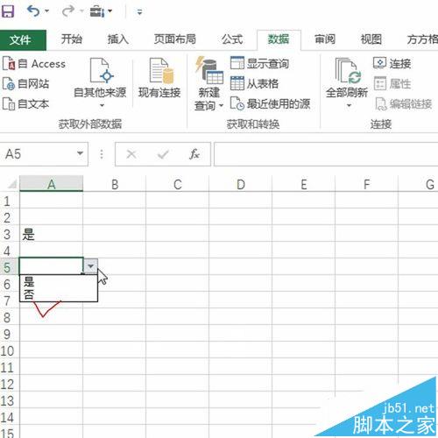438x438 pixels.
Task: Switch to the 插入 tab
Action: [x=117, y=39]
